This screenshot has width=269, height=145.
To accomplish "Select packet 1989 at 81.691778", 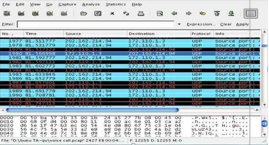I will (130, 91).
